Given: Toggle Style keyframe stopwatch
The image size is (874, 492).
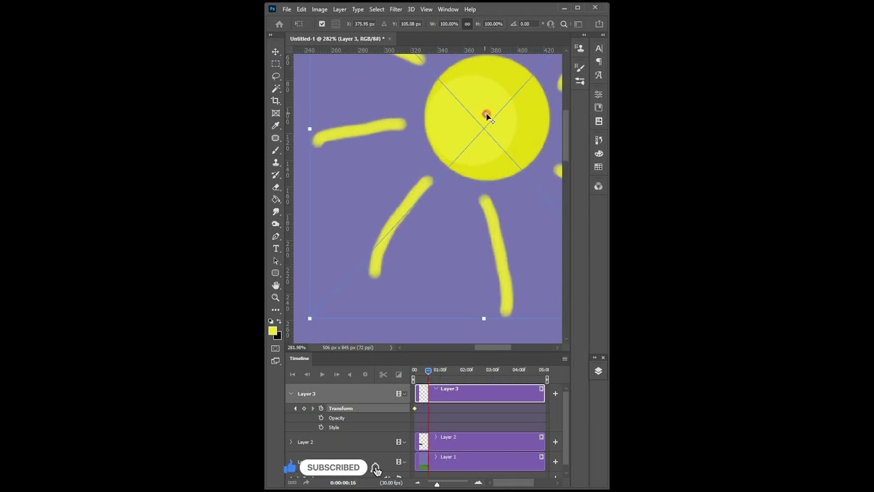Looking at the screenshot, I should point(321,428).
